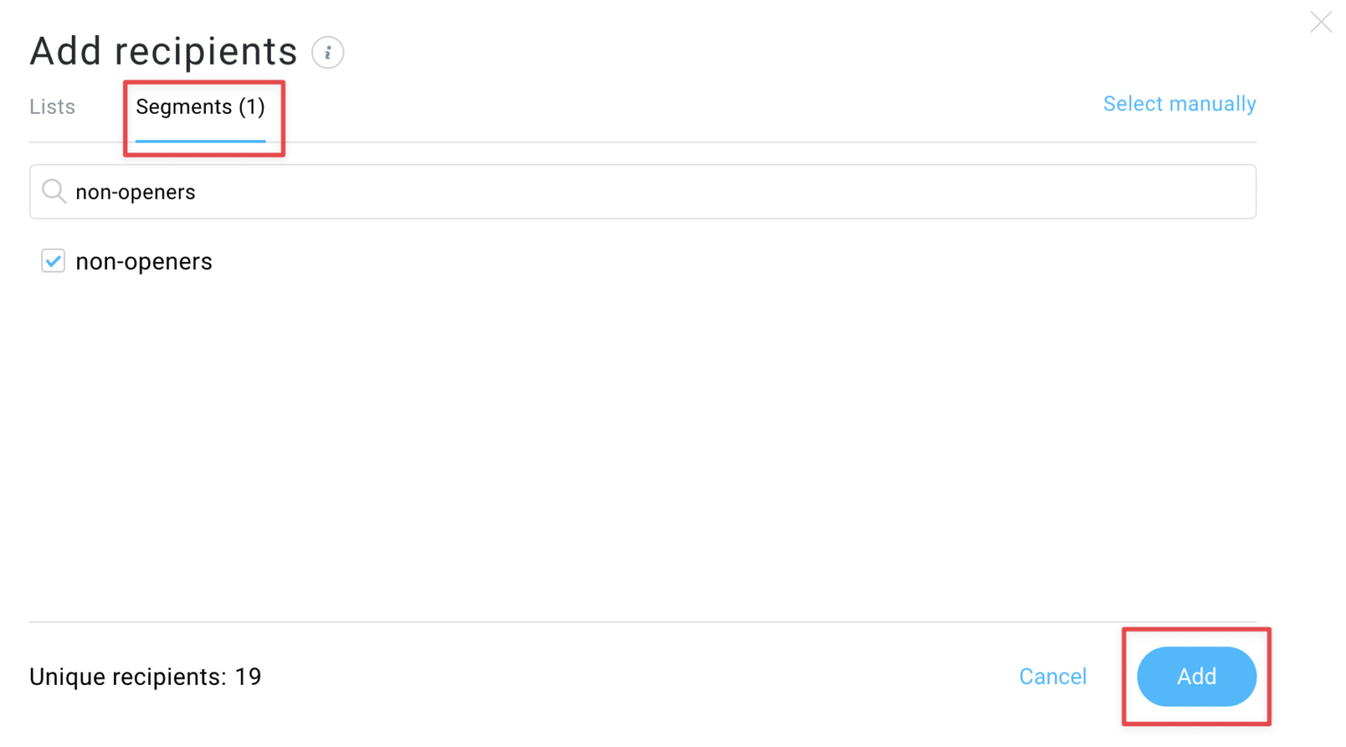This screenshot has width=1346, height=747.
Task: Click the Unique recipients: 19 text
Action: 145,676
